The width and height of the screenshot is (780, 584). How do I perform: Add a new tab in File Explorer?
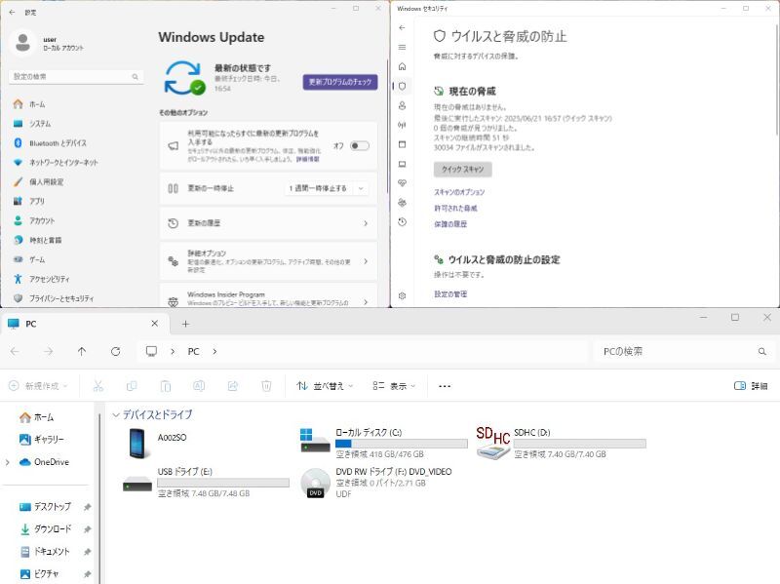tap(185, 324)
